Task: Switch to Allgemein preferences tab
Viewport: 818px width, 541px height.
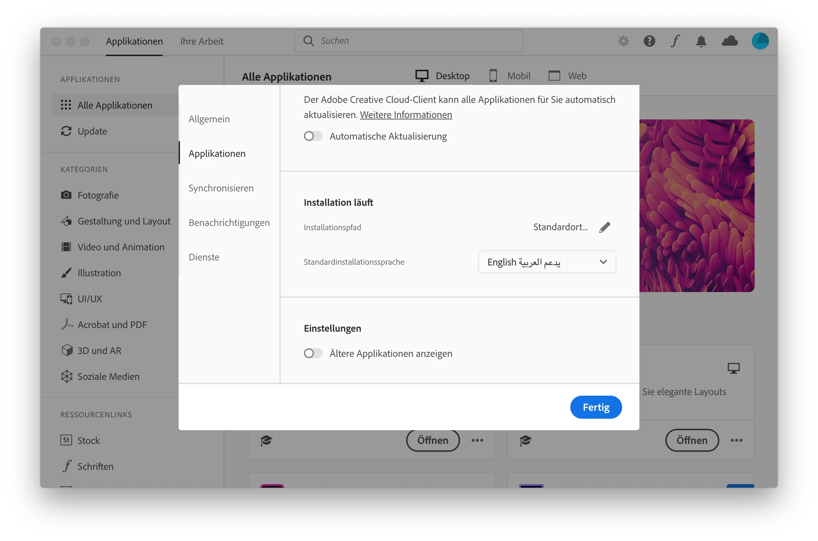Action: 209,119
